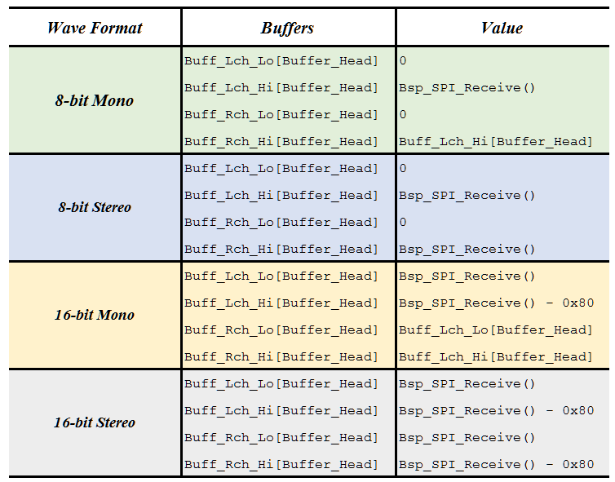Select the 8-bit Stereo row label
This screenshot has width=615, height=482.
95,207
